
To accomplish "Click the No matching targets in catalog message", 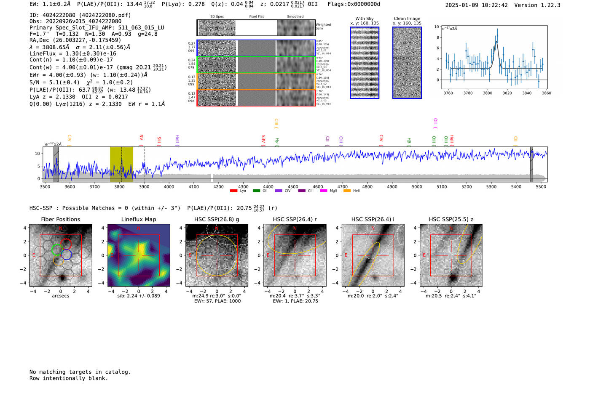I will [80, 372].
